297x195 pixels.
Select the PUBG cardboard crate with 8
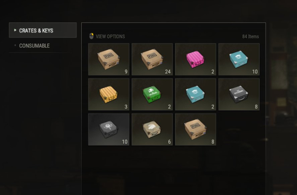click(196, 130)
